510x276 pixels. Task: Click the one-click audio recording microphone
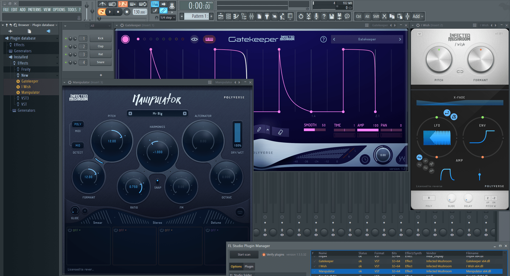[316, 16]
